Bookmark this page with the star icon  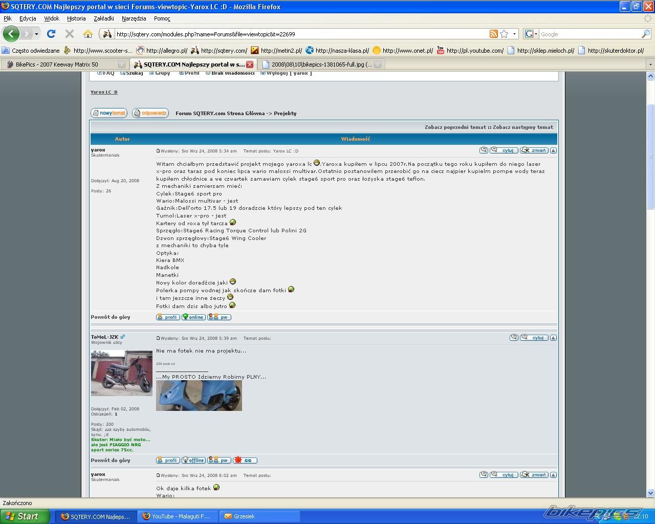point(504,34)
